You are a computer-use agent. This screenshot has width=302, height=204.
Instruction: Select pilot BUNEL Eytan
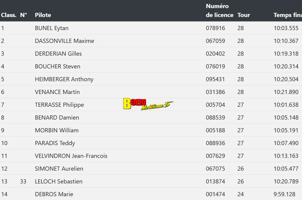[51, 28]
